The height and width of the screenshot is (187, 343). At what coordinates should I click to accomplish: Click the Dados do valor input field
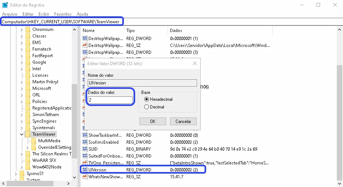pos(110,100)
